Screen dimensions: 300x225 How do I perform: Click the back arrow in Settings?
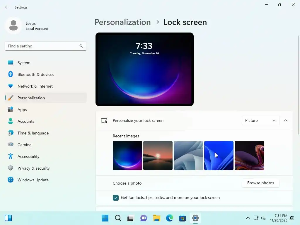pos(7,7)
